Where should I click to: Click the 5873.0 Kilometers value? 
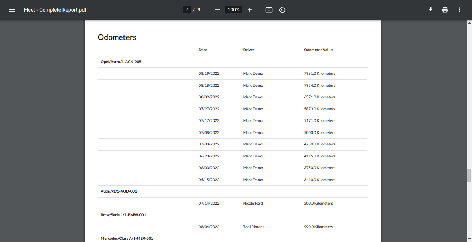pyautogui.click(x=320, y=109)
